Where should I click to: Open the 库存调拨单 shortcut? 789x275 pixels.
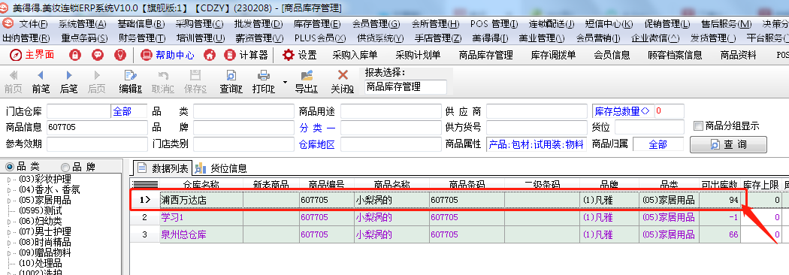(x=553, y=56)
